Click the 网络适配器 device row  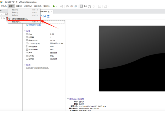[x=45, y=46]
